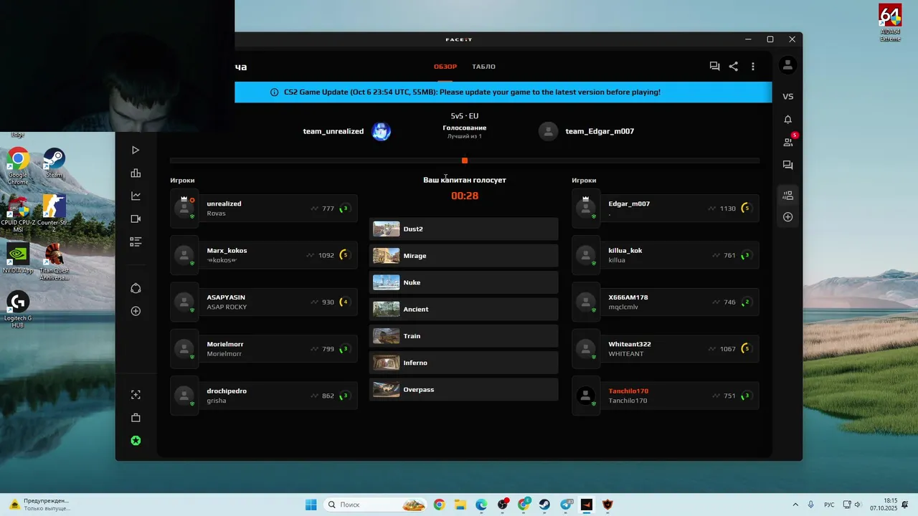Click the share icon in match header

point(733,66)
